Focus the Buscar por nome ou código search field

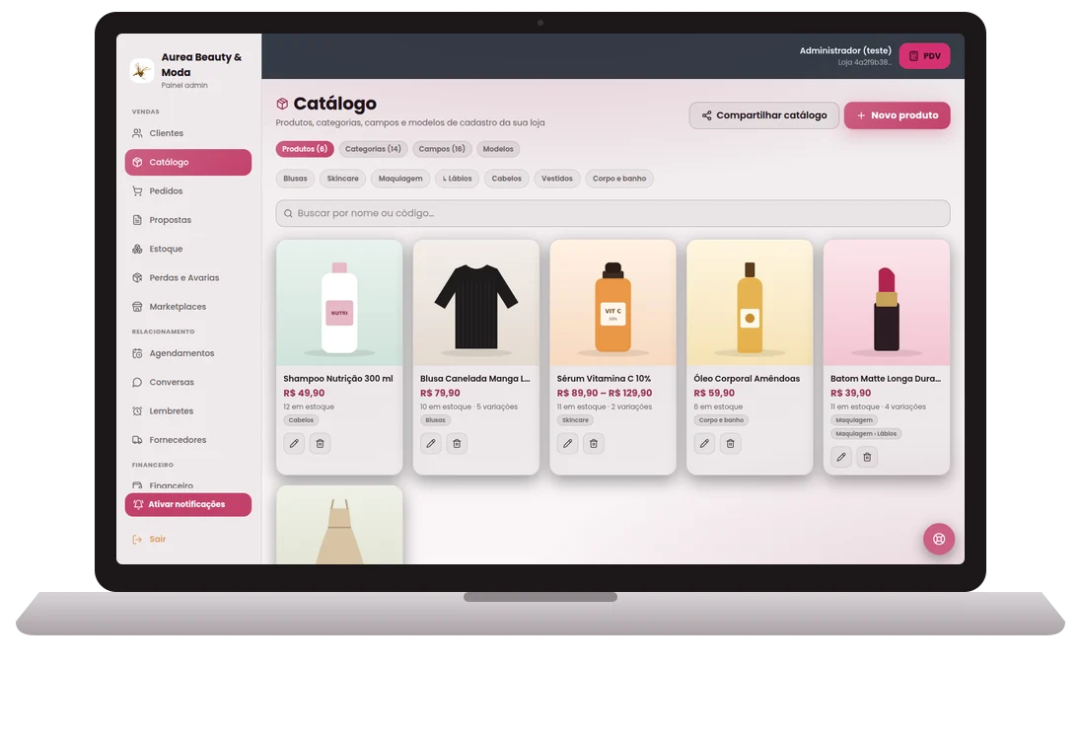pyautogui.click(x=613, y=213)
